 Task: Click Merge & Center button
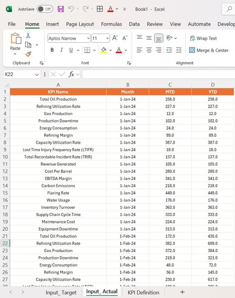[x=209, y=50]
